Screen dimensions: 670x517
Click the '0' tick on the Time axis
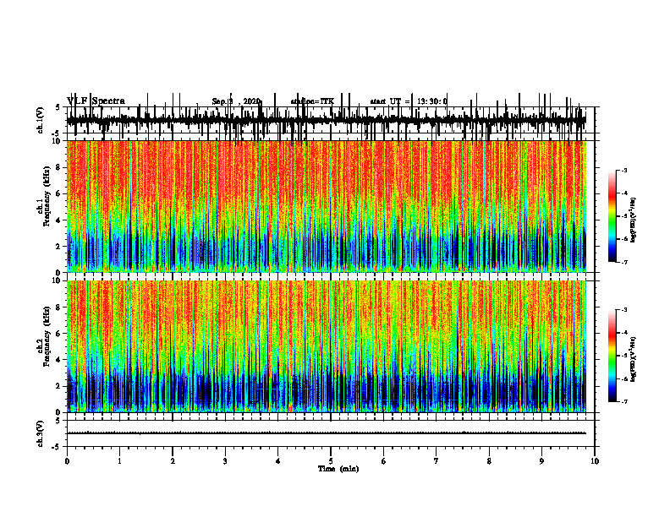67,461
